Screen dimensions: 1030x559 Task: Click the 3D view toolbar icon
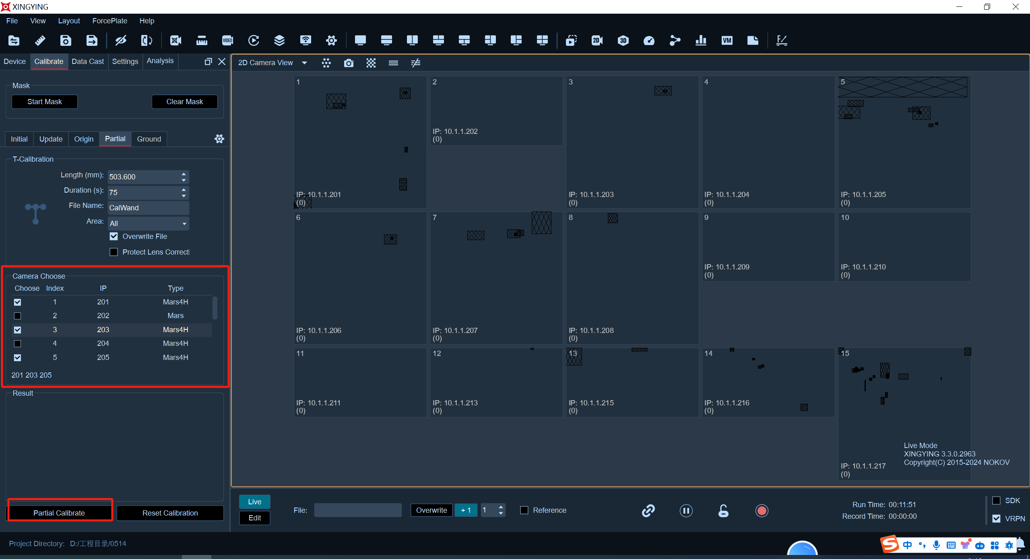[623, 40]
